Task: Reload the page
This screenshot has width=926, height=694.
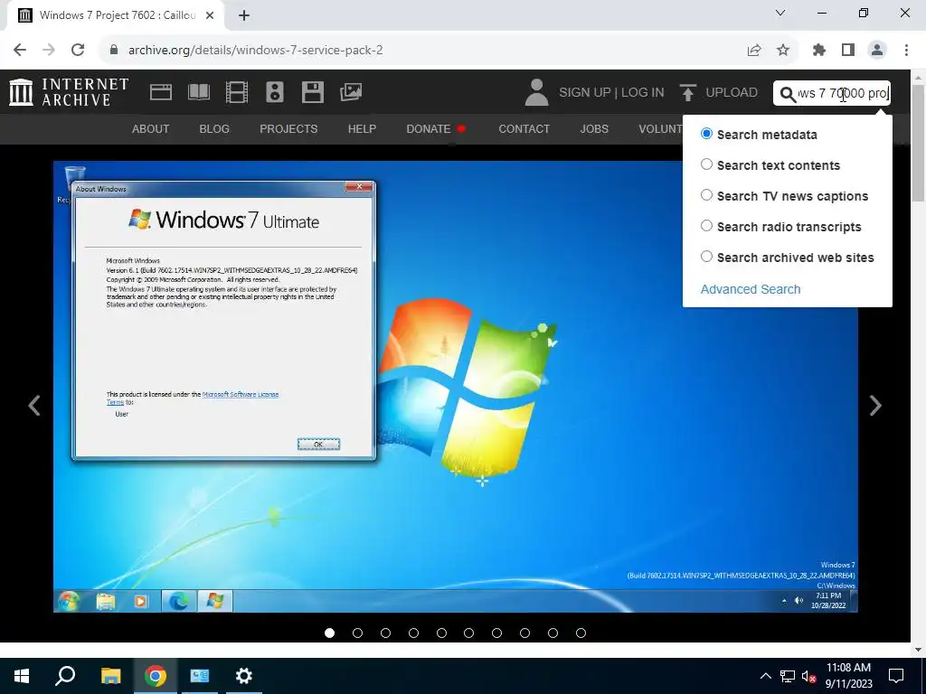Action: tap(78, 50)
